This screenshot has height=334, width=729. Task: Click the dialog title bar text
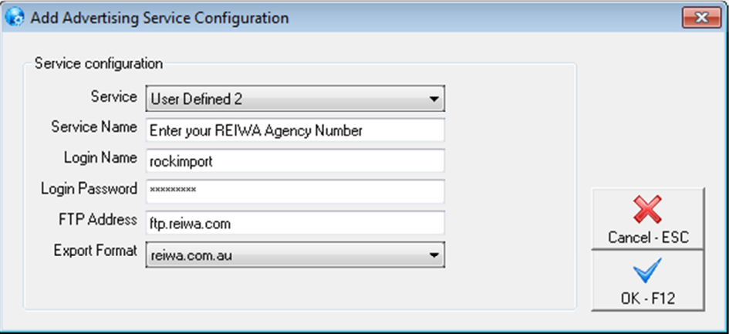[x=160, y=17]
